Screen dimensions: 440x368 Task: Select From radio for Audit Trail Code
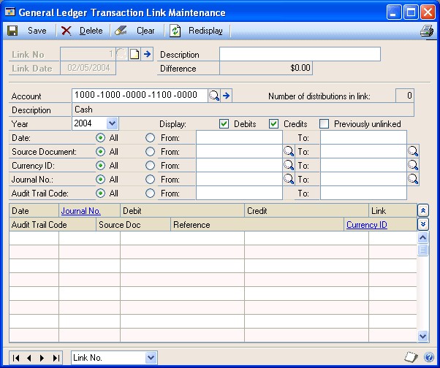[150, 193]
